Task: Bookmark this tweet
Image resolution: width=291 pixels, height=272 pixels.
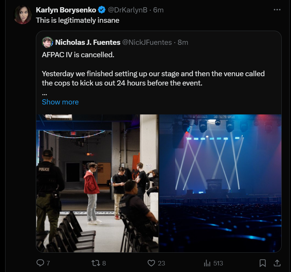Action: tap(262, 263)
